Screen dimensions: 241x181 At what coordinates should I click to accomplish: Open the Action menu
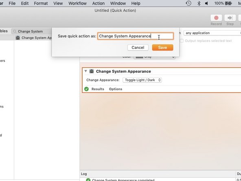click(99, 3)
